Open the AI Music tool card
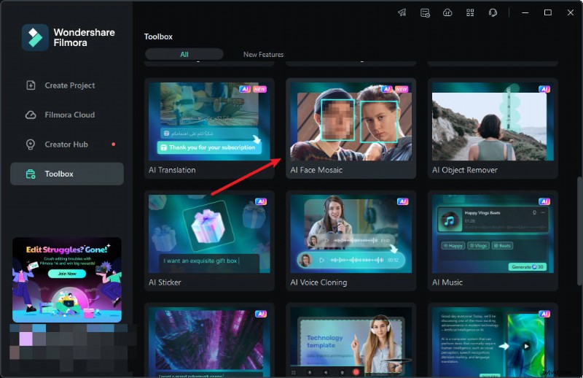The image size is (583, 378). coord(492,241)
